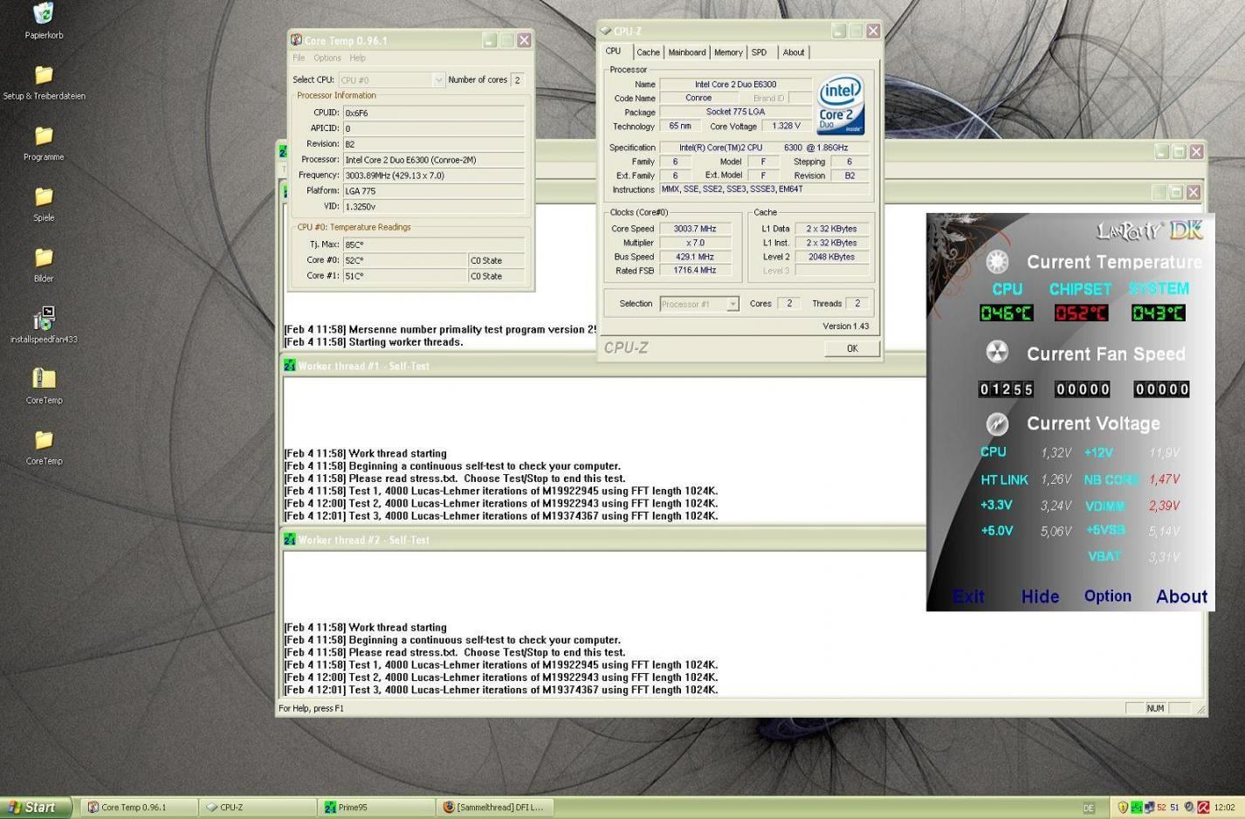1245x819 pixels.
Task: Open the File menu in Core Temp
Action: click(x=299, y=58)
